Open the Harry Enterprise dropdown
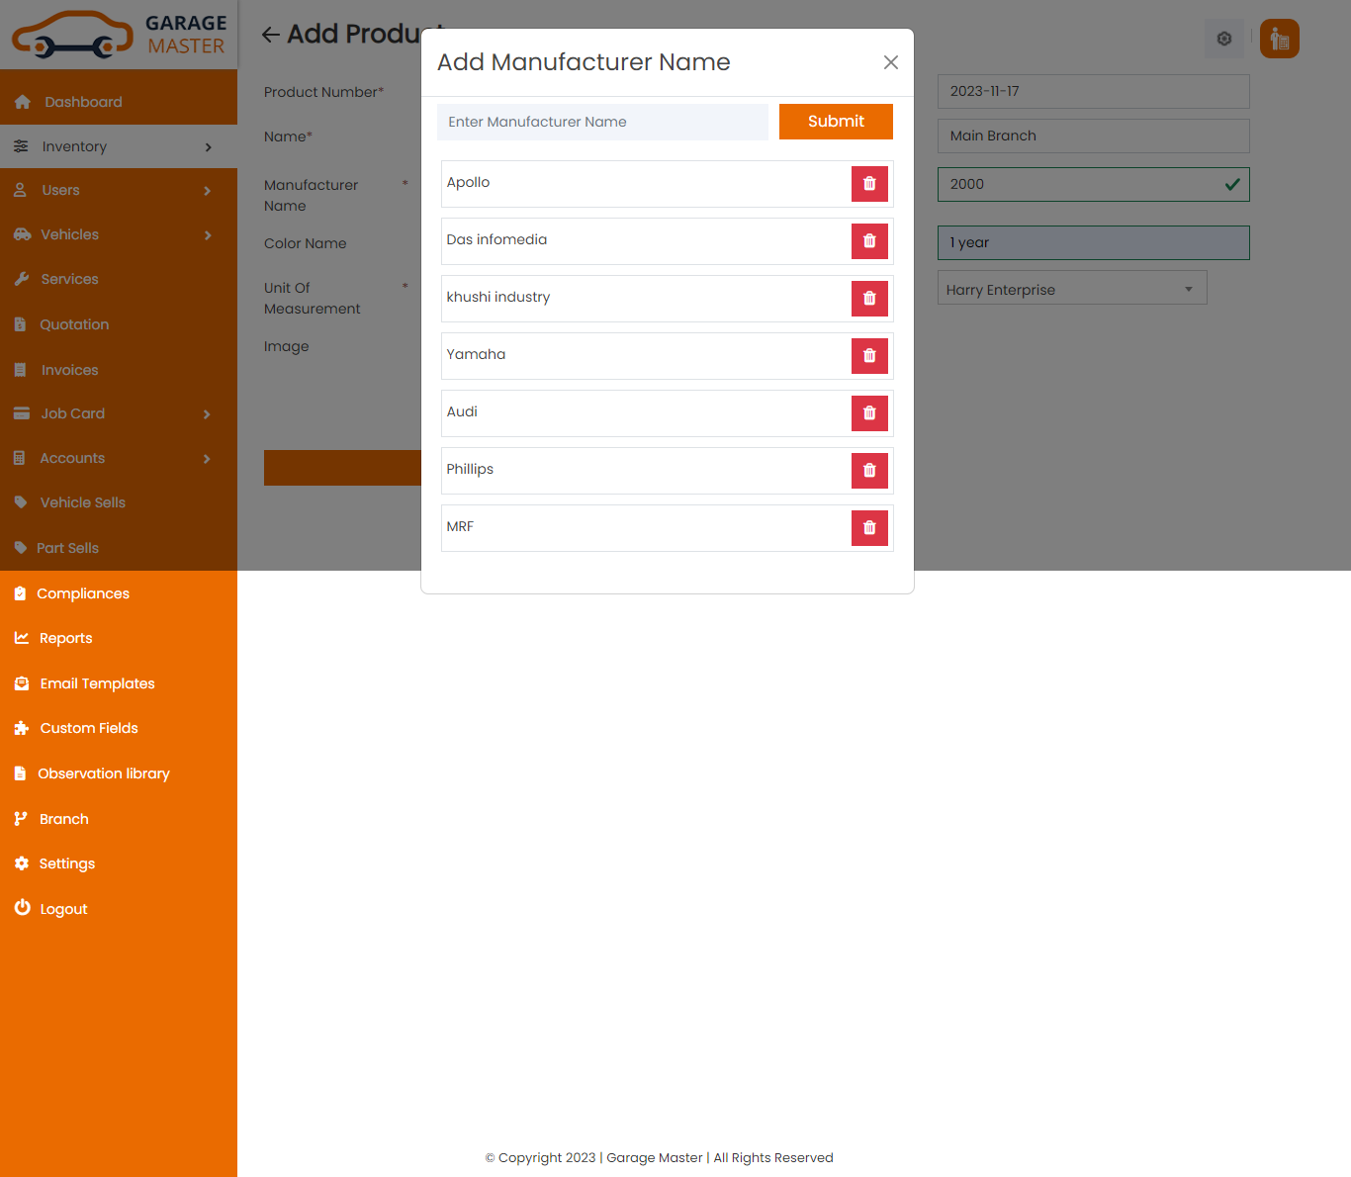The height and width of the screenshot is (1177, 1351). click(x=1071, y=289)
